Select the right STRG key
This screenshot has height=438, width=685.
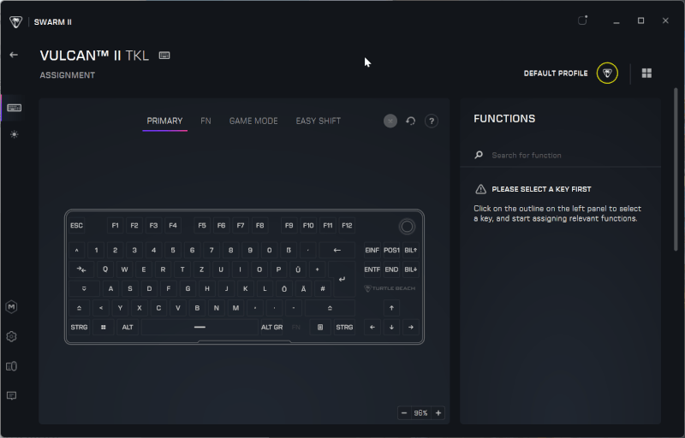coord(344,327)
